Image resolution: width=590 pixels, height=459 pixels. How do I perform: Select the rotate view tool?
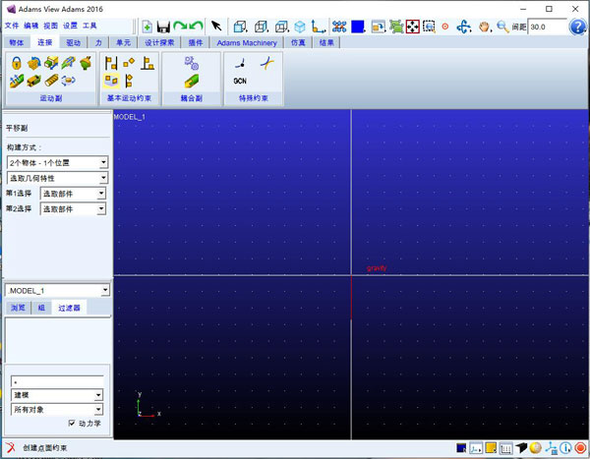(463, 27)
